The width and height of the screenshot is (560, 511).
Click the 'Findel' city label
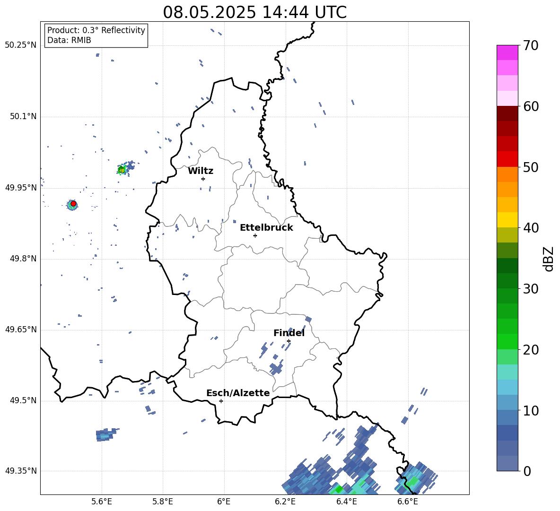pos(289,333)
